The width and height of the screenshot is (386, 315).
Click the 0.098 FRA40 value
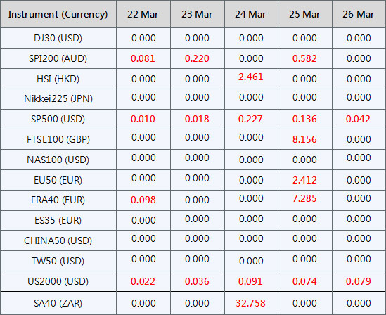(x=143, y=200)
